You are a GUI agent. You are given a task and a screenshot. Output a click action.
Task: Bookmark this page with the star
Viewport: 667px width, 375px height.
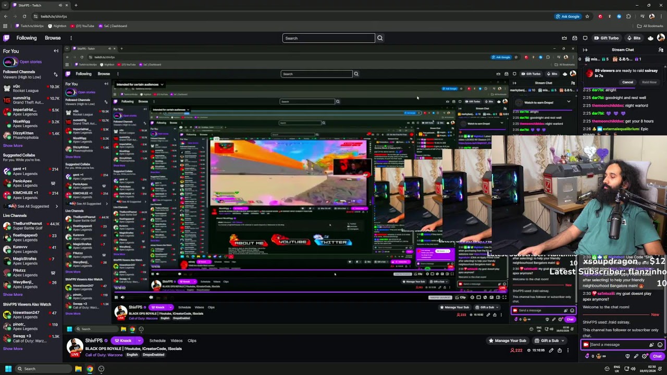(x=587, y=16)
